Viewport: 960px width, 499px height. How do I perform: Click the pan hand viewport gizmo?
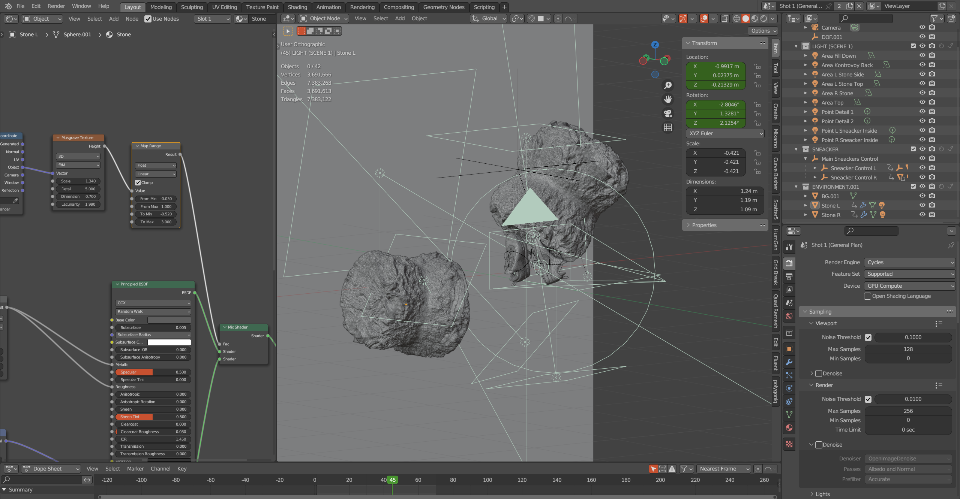click(x=668, y=99)
